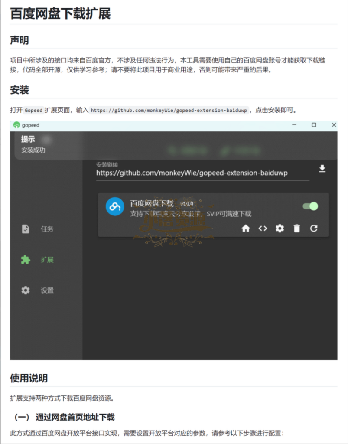348x444 pixels.
Task: Click the Gopeed app logo in titlebar
Action: pyautogui.click(x=17, y=125)
